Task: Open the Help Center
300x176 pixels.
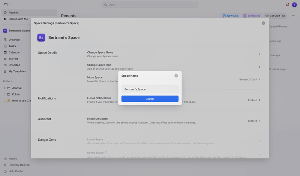Action: (x=16, y=172)
